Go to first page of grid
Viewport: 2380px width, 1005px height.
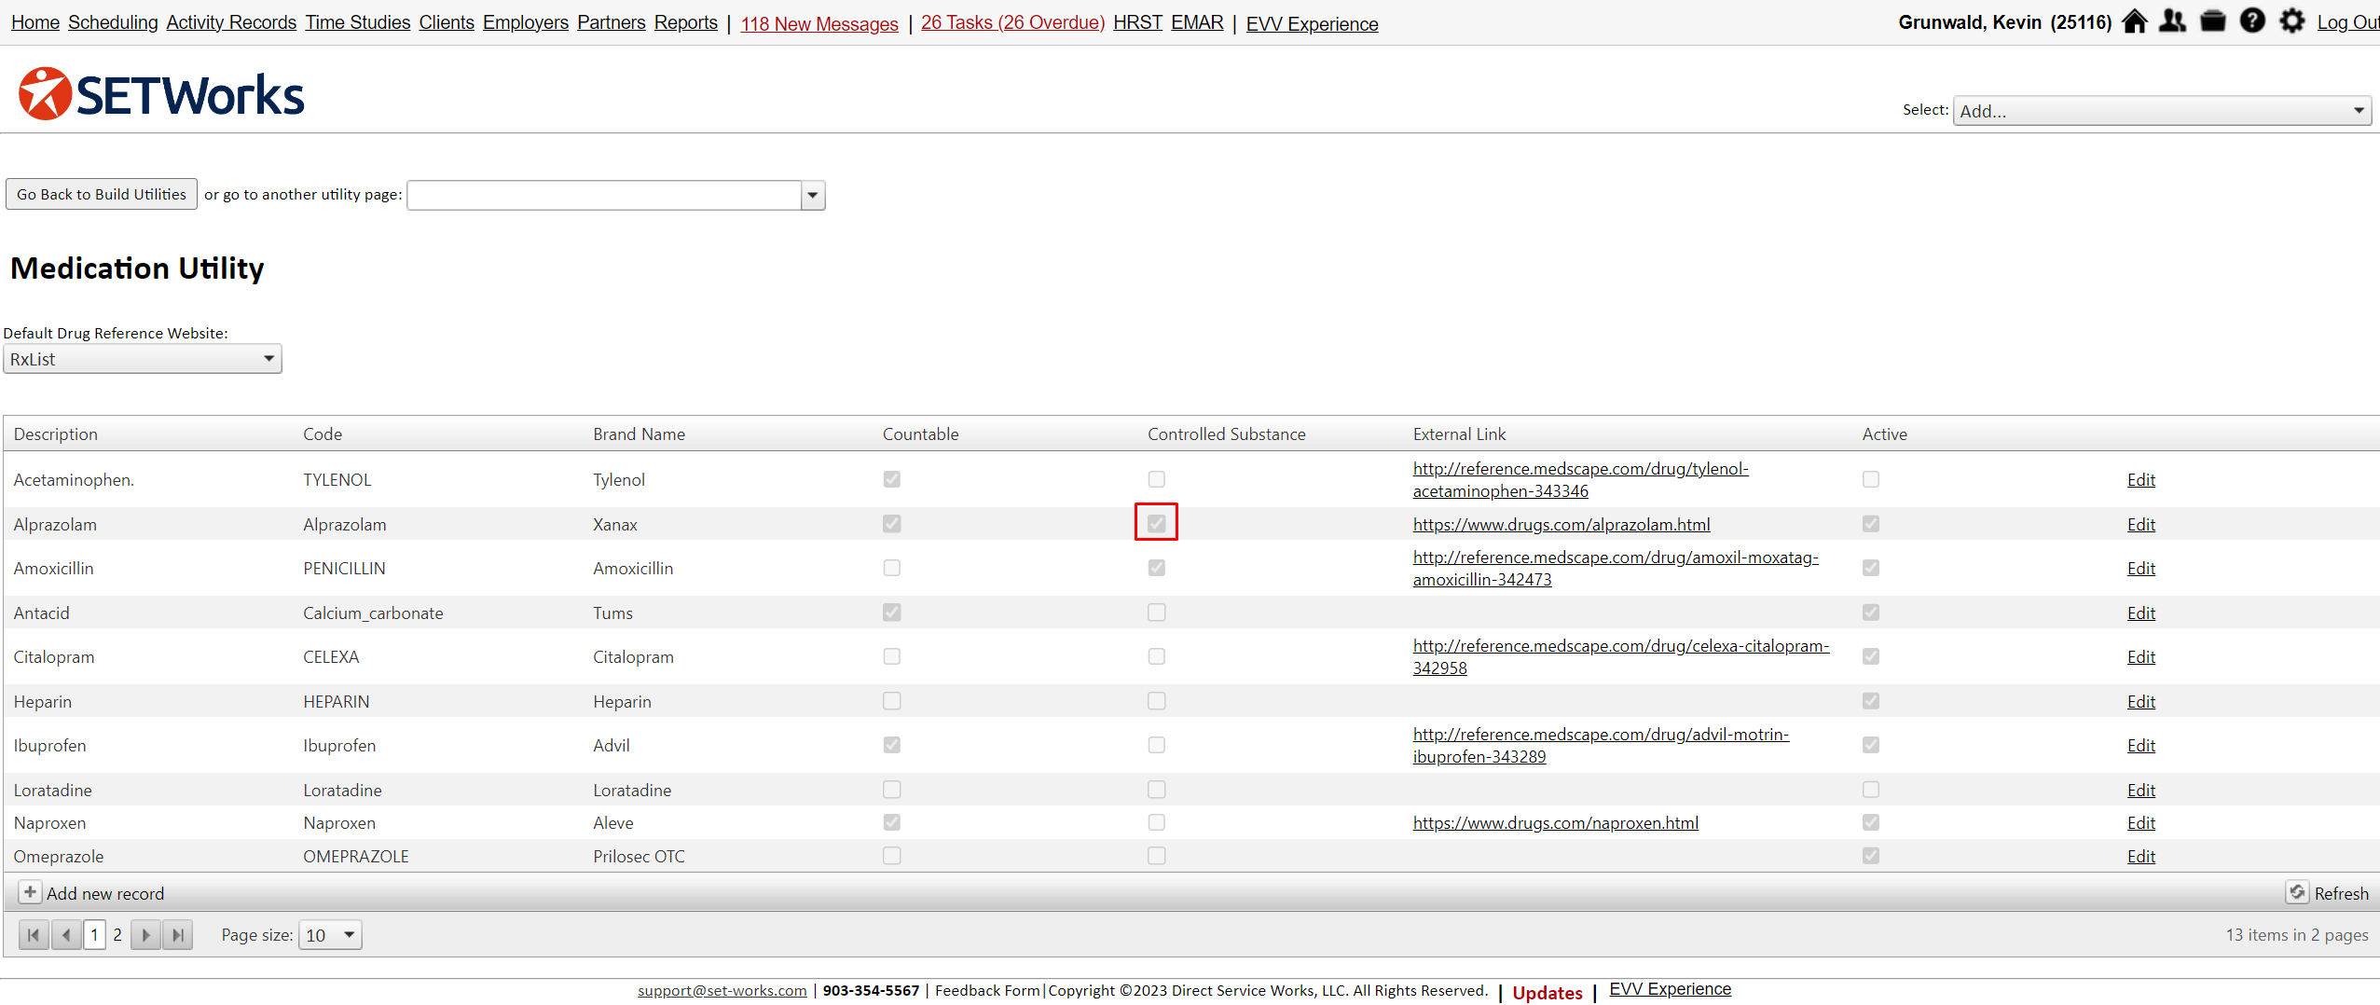coord(34,934)
